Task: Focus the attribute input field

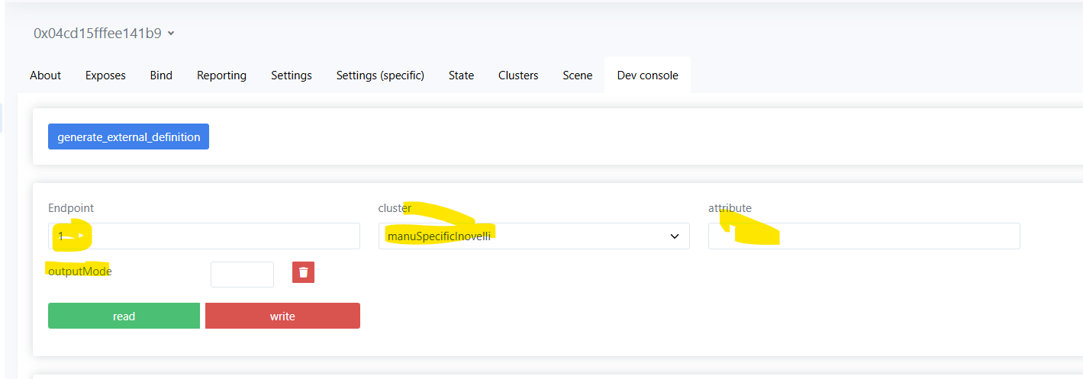Action: (x=864, y=236)
